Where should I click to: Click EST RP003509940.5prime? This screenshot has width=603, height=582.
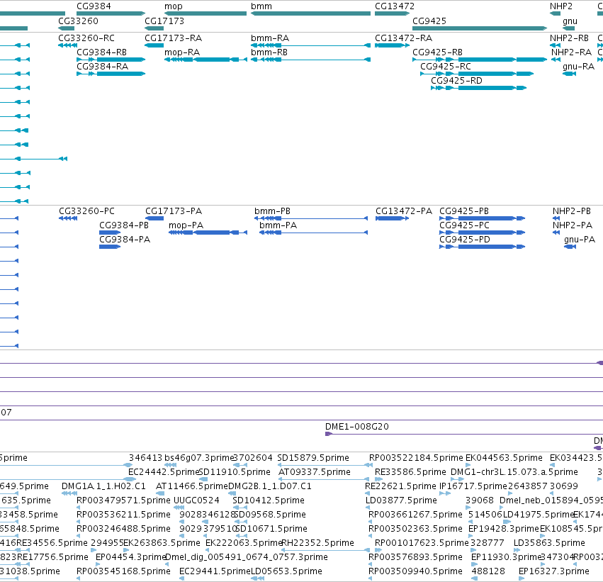pos(415,571)
